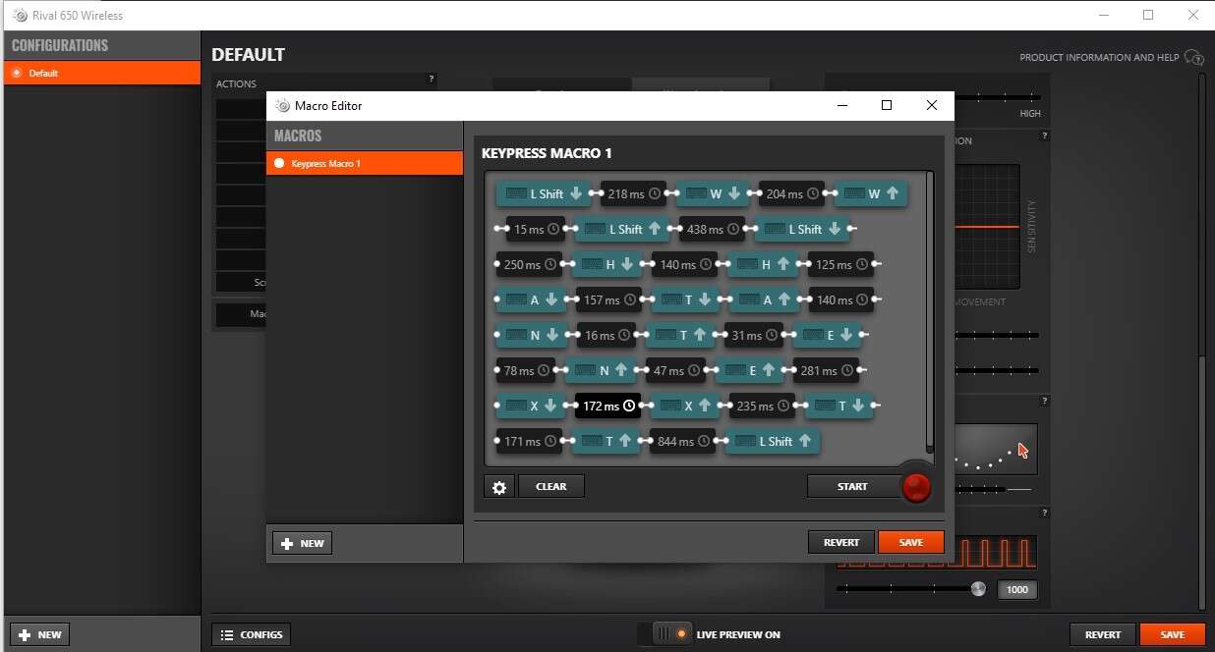
Task: Select the highlighted 172 ms delay block
Action: pos(607,406)
